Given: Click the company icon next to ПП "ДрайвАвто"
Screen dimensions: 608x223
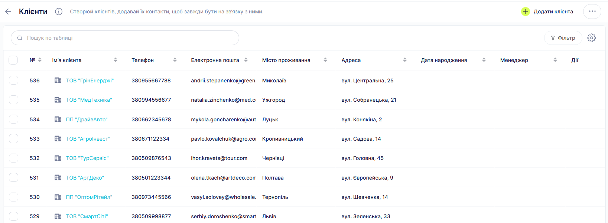Looking at the screenshot, I should (58, 119).
